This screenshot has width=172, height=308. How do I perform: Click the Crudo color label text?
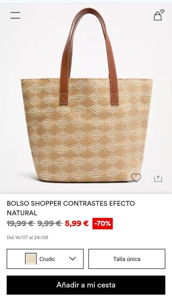tap(47, 259)
